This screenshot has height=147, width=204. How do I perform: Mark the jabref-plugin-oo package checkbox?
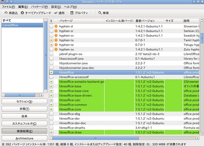tap(51, 54)
